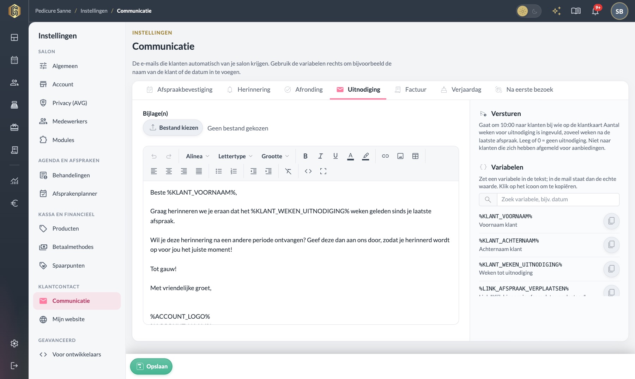The width and height of the screenshot is (635, 379).
Task: Focus the variable search field
Action: (x=558, y=200)
